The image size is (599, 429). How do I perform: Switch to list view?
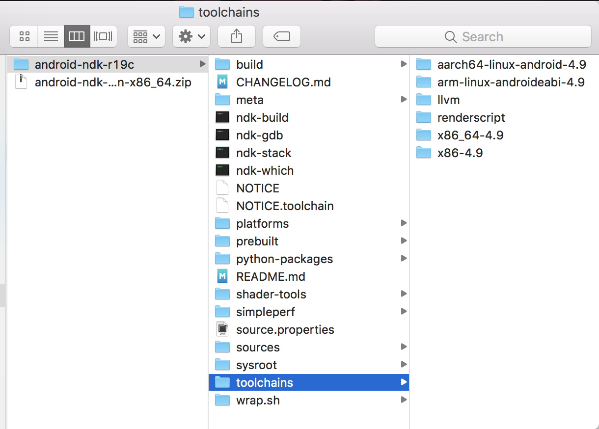(x=51, y=36)
